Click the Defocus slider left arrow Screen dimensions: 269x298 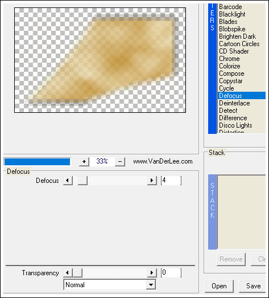tap(68, 180)
